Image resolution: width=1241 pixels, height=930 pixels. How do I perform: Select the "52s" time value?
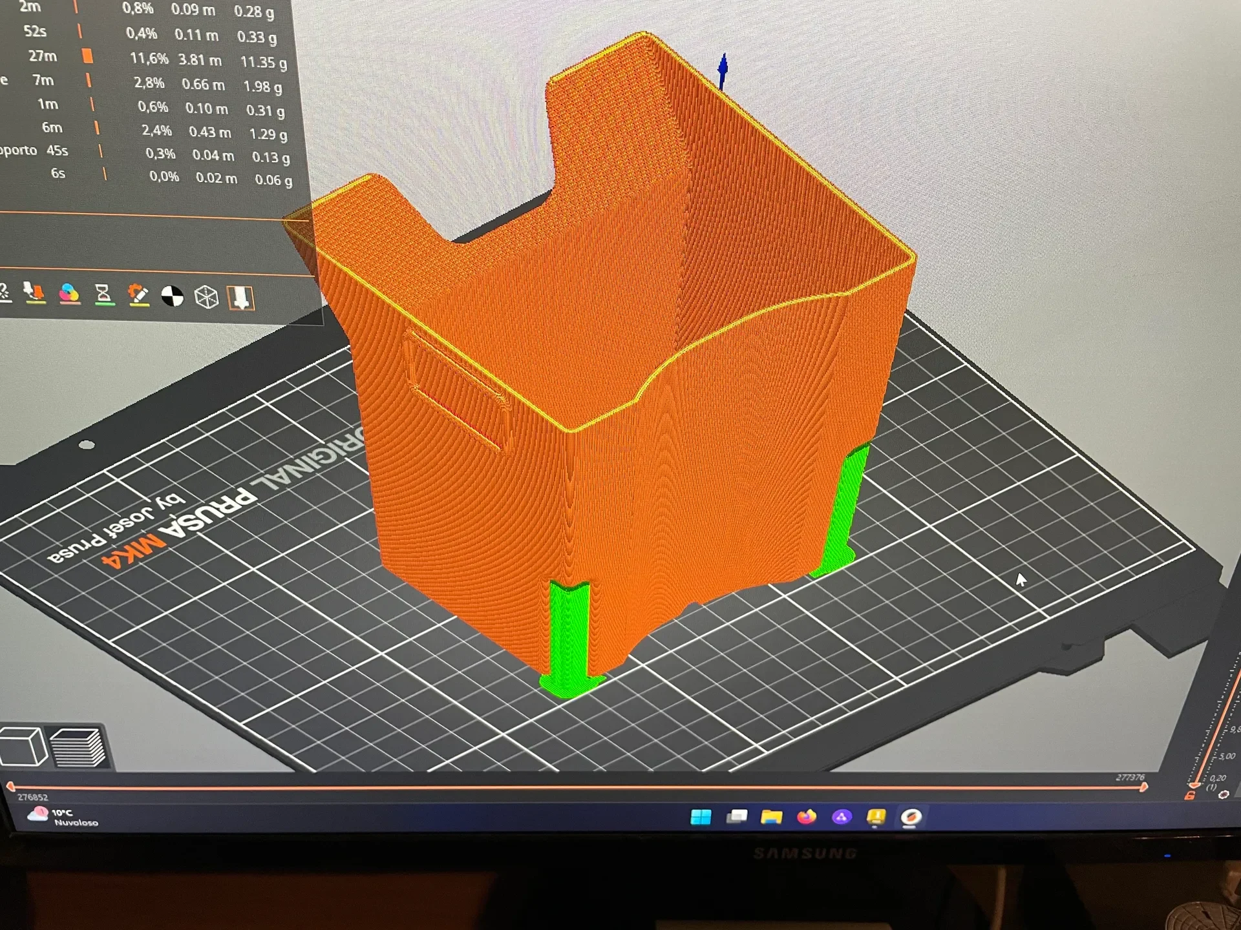click(36, 32)
